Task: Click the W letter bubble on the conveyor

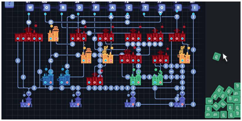Action: tap(29, 22)
